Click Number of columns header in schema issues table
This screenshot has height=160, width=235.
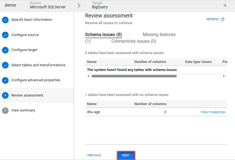150,62
